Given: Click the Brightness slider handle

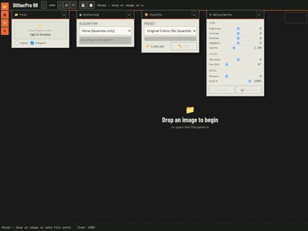Looking at the screenshot, I should click(238, 29).
